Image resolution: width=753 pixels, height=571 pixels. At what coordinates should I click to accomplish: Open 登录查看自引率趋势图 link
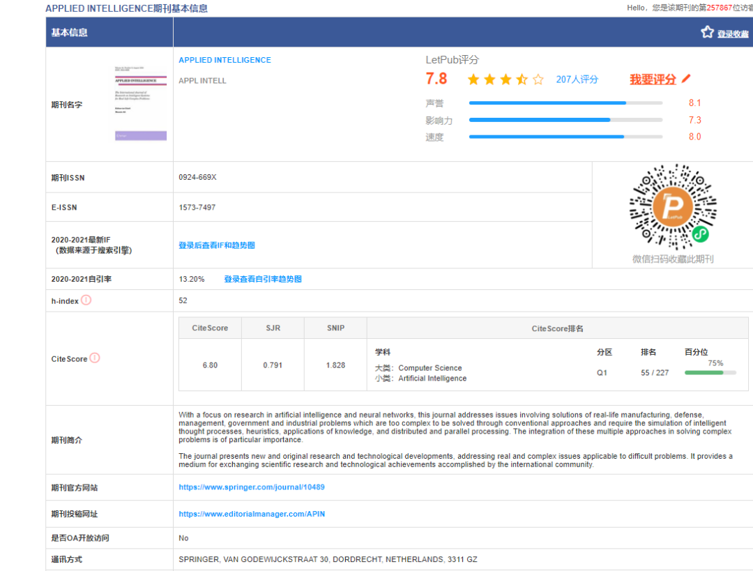(x=263, y=279)
